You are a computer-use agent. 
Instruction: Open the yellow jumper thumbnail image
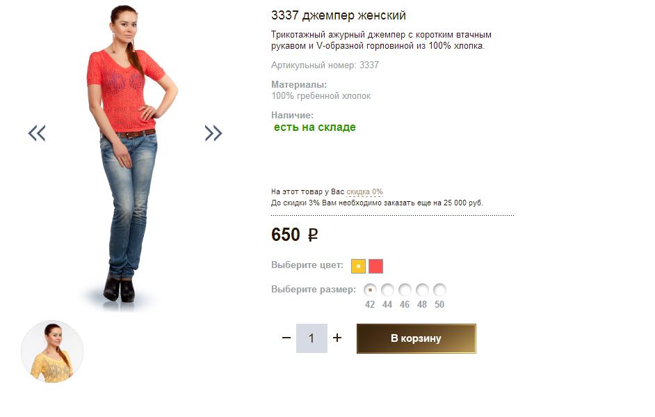coord(52,352)
